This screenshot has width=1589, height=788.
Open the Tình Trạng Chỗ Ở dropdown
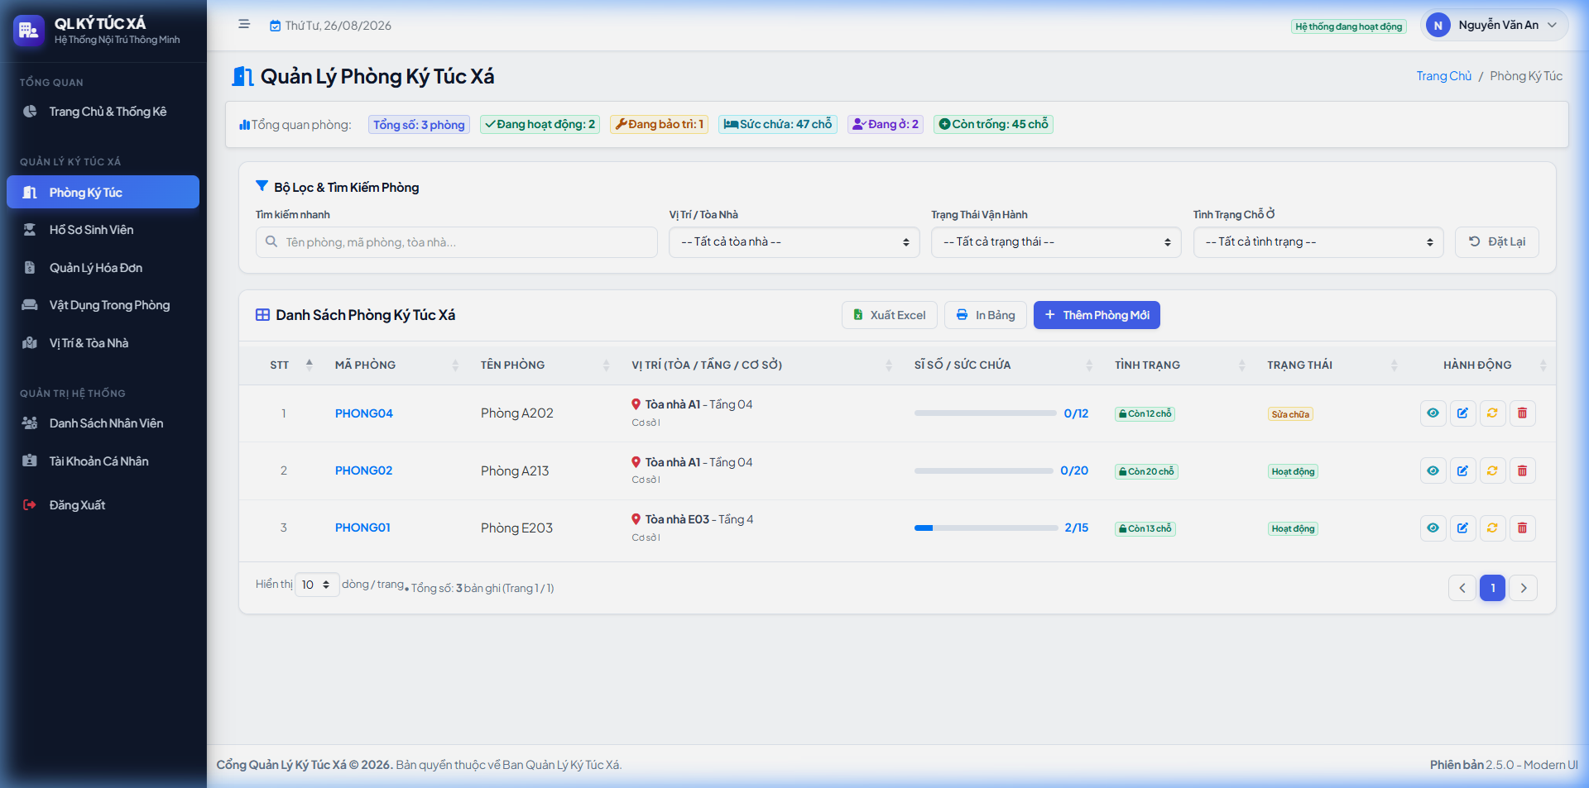tap(1318, 242)
